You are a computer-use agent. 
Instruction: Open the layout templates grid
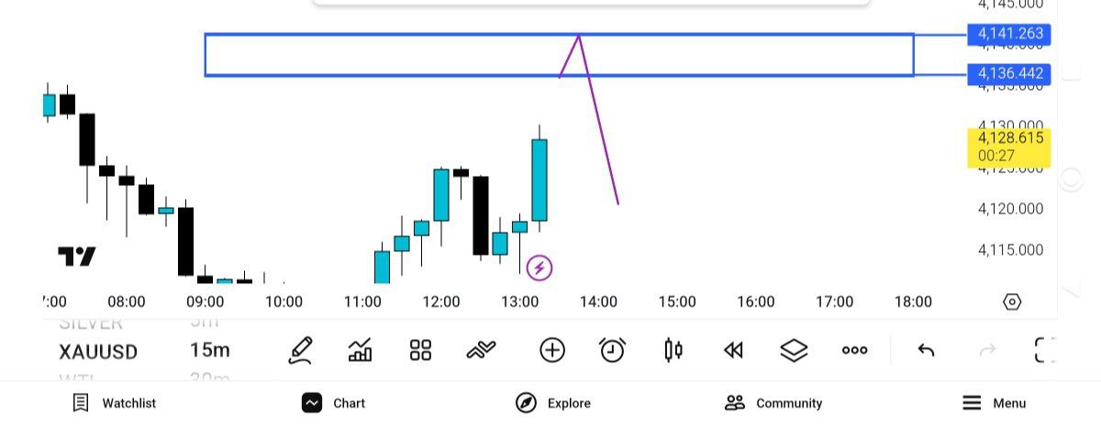click(x=420, y=350)
